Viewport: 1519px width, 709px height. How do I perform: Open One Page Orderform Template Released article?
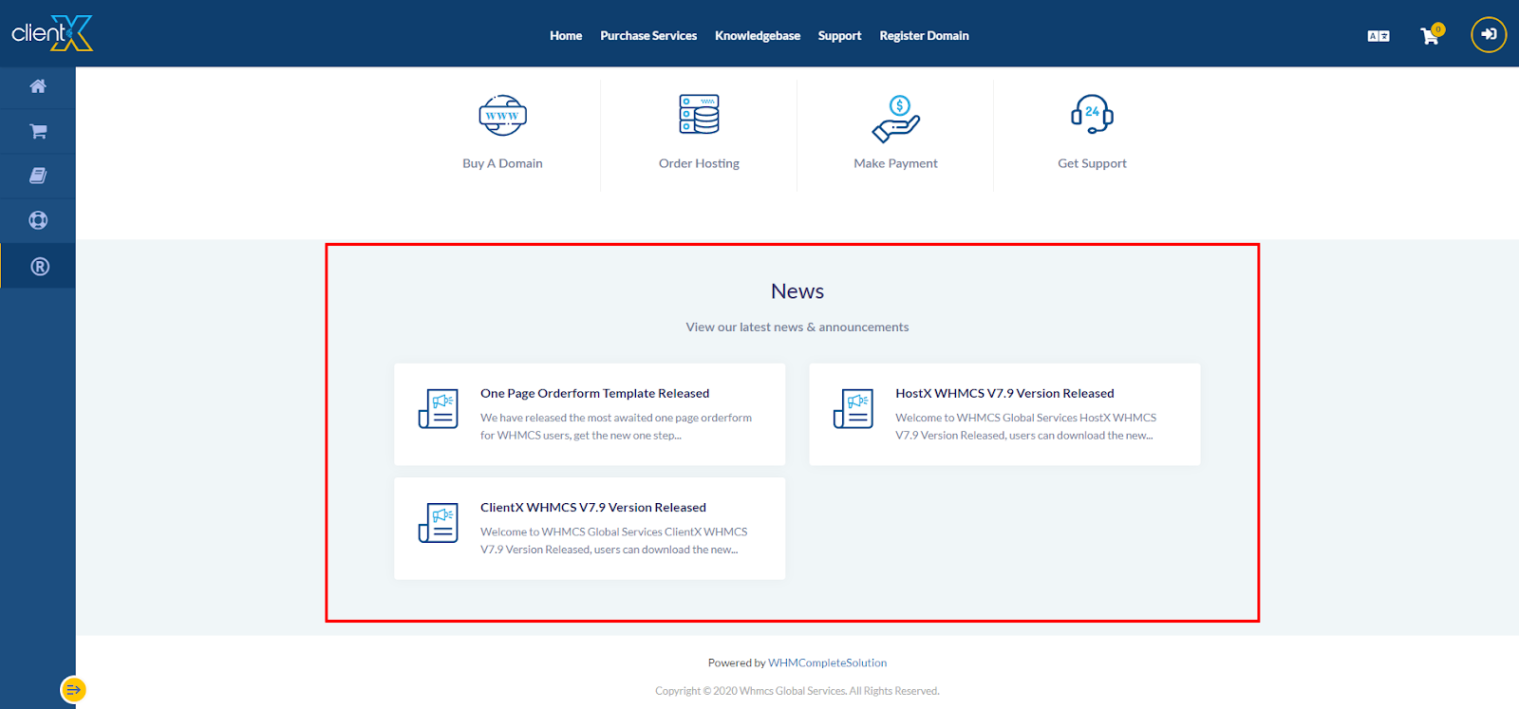click(x=594, y=393)
